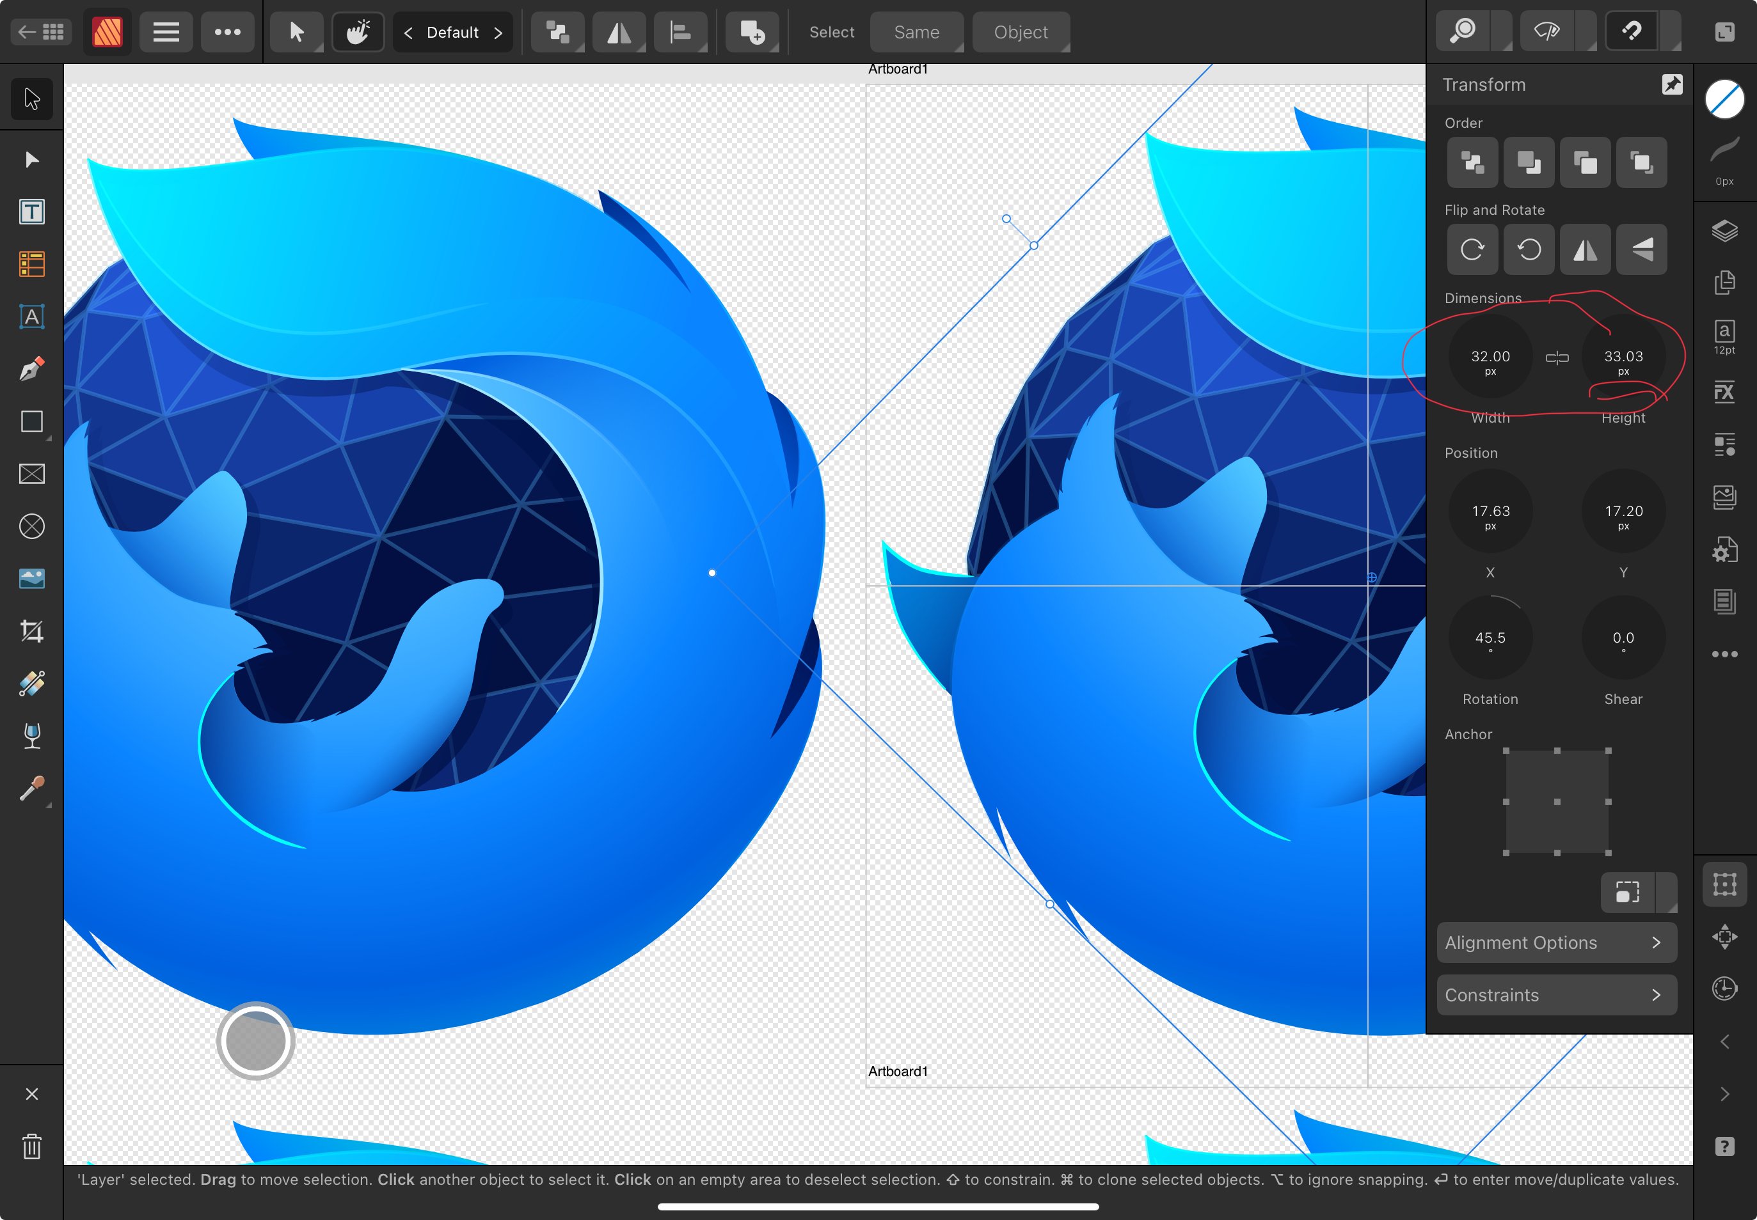Flip selection horizontally in Transform panel

1585,249
